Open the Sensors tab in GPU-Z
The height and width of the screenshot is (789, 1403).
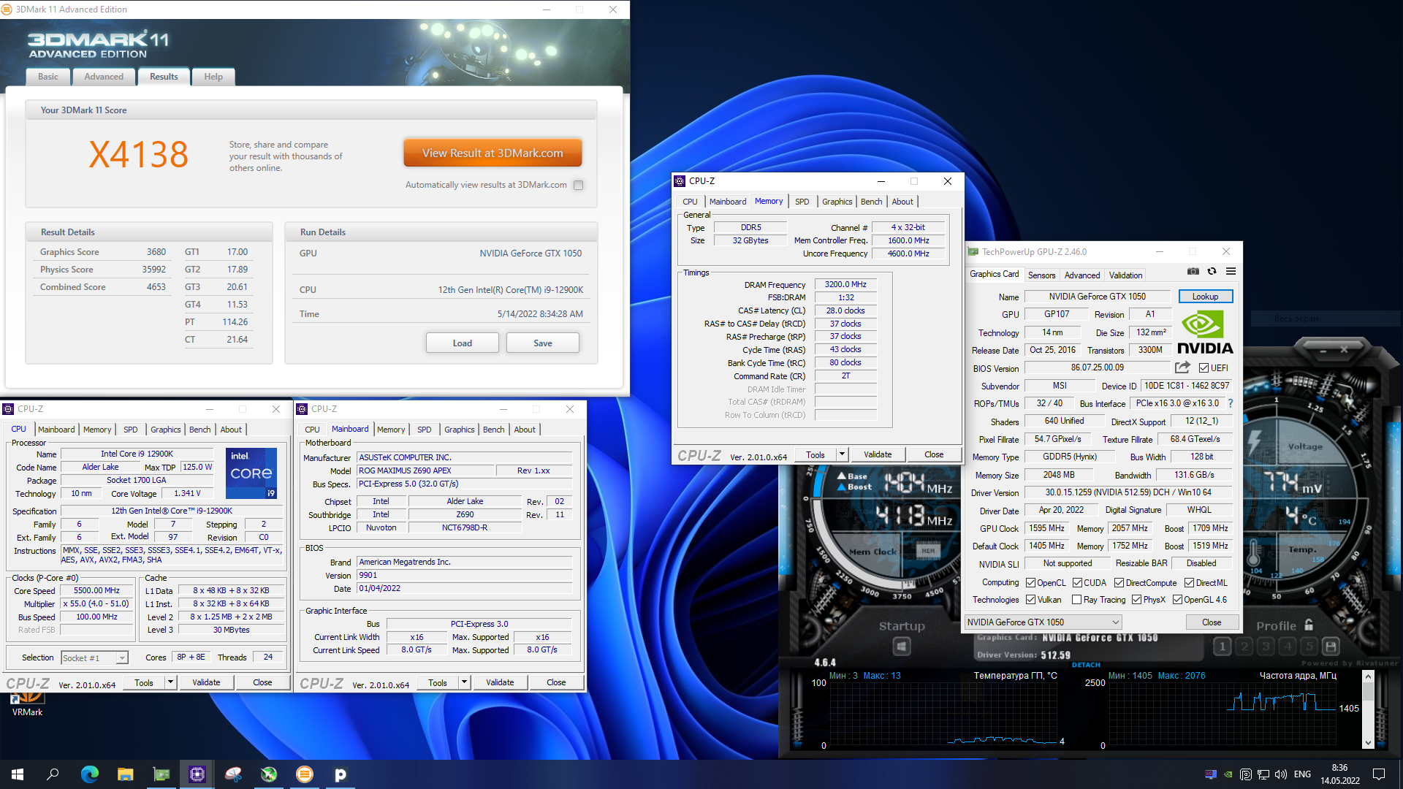[x=1041, y=275]
